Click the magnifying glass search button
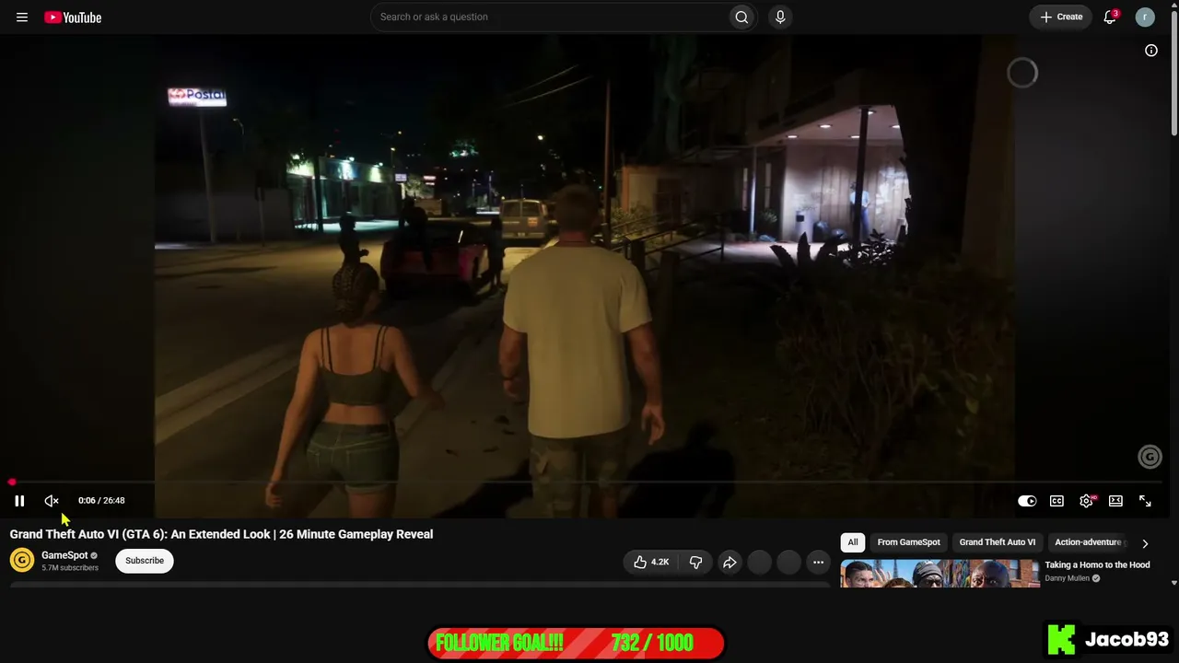Image resolution: width=1179 pixels, height=663 pixels. click(x=741, y=17)
